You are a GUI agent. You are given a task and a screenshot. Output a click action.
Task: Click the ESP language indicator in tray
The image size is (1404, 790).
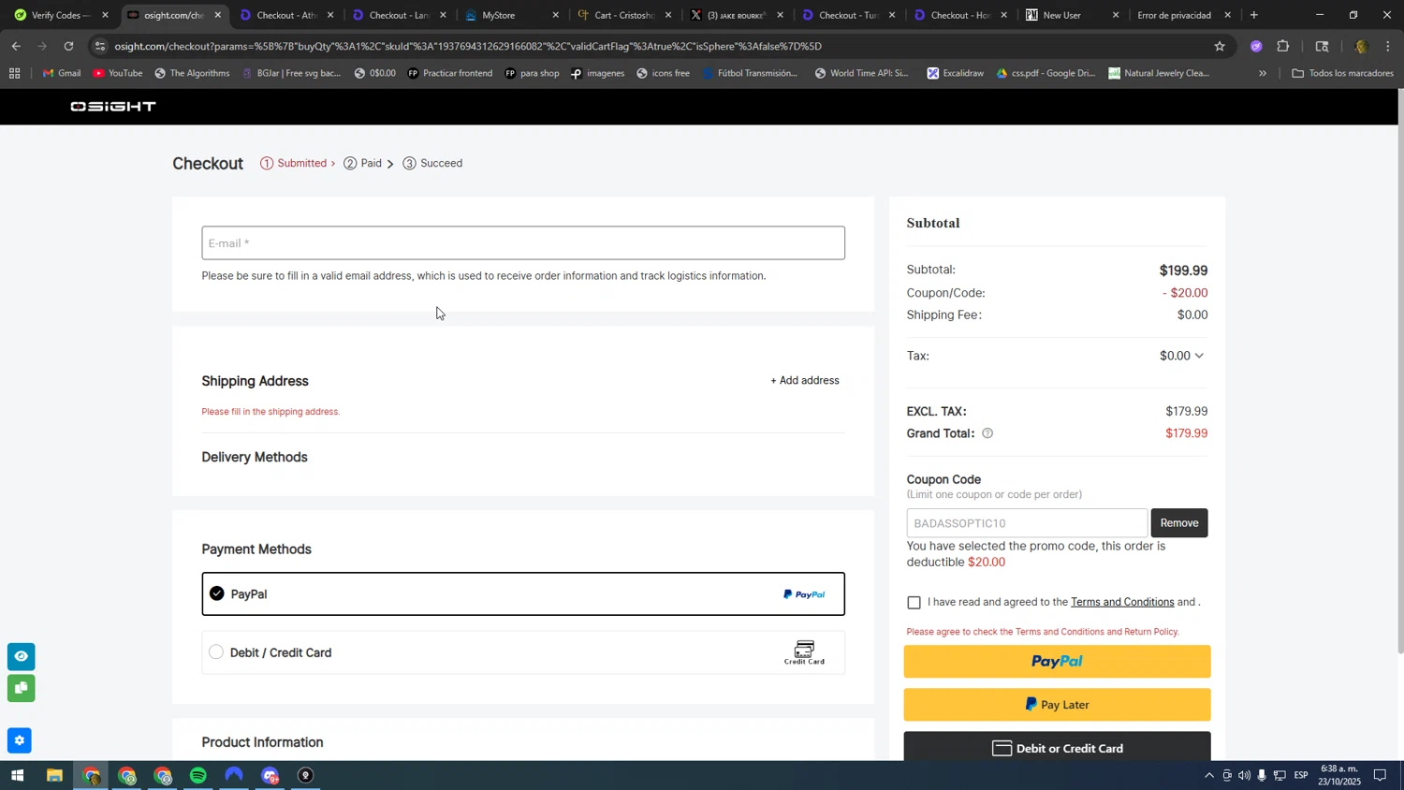click(1301, 776)
